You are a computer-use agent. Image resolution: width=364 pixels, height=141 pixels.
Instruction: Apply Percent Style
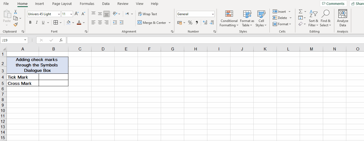click(190, 23)
